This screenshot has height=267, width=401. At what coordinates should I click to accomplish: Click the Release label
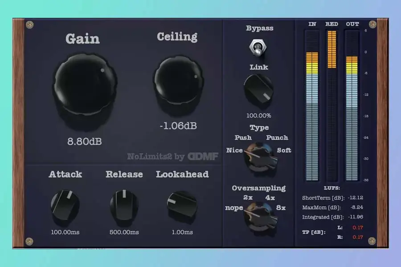(x=124, y=174)
